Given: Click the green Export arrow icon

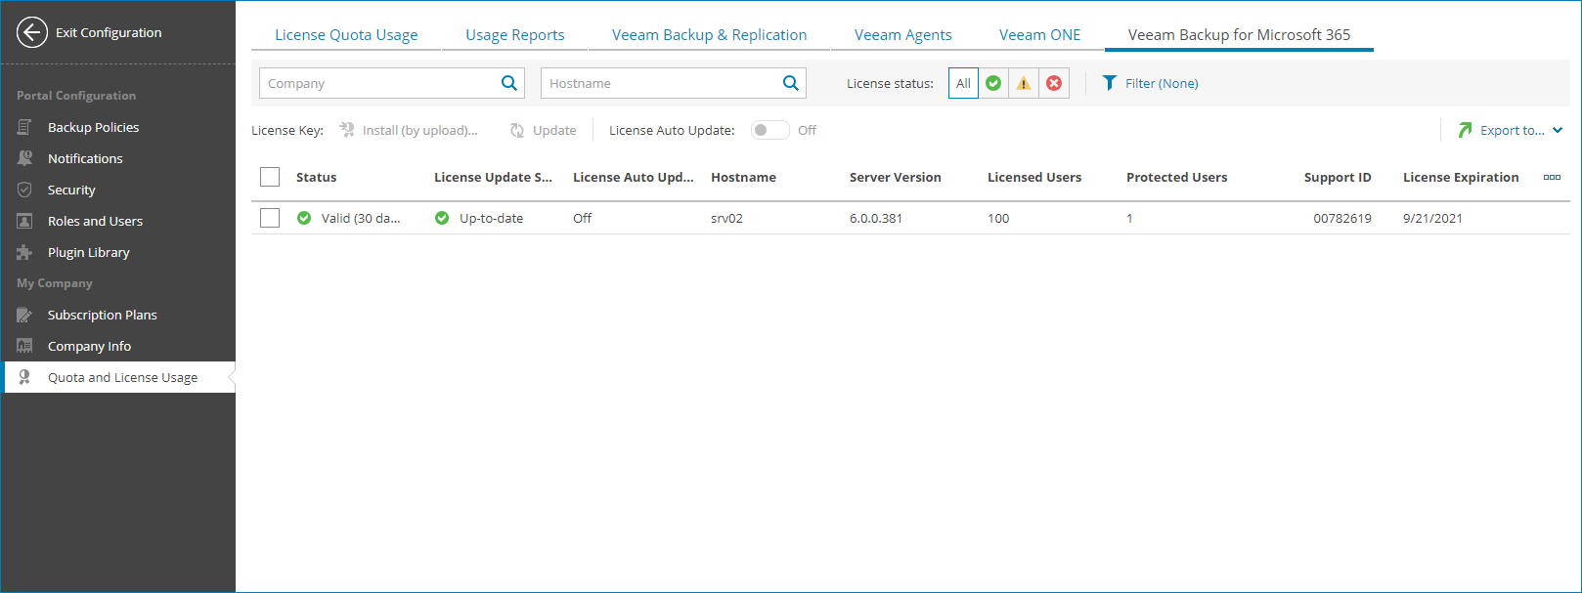Looking at the screenshot, I should (1465, 130).
